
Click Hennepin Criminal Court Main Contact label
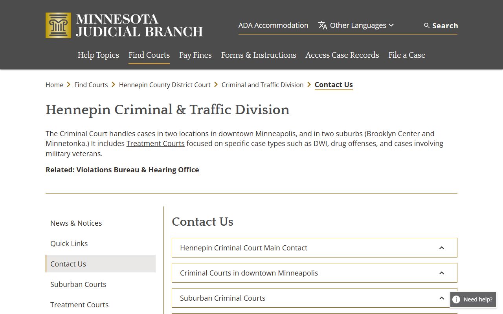click(244, 248)
